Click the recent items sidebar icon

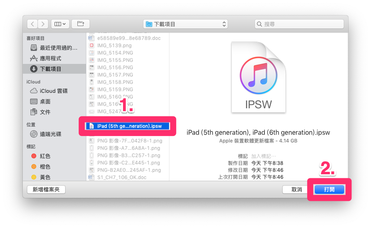click(x=34, y=48)
